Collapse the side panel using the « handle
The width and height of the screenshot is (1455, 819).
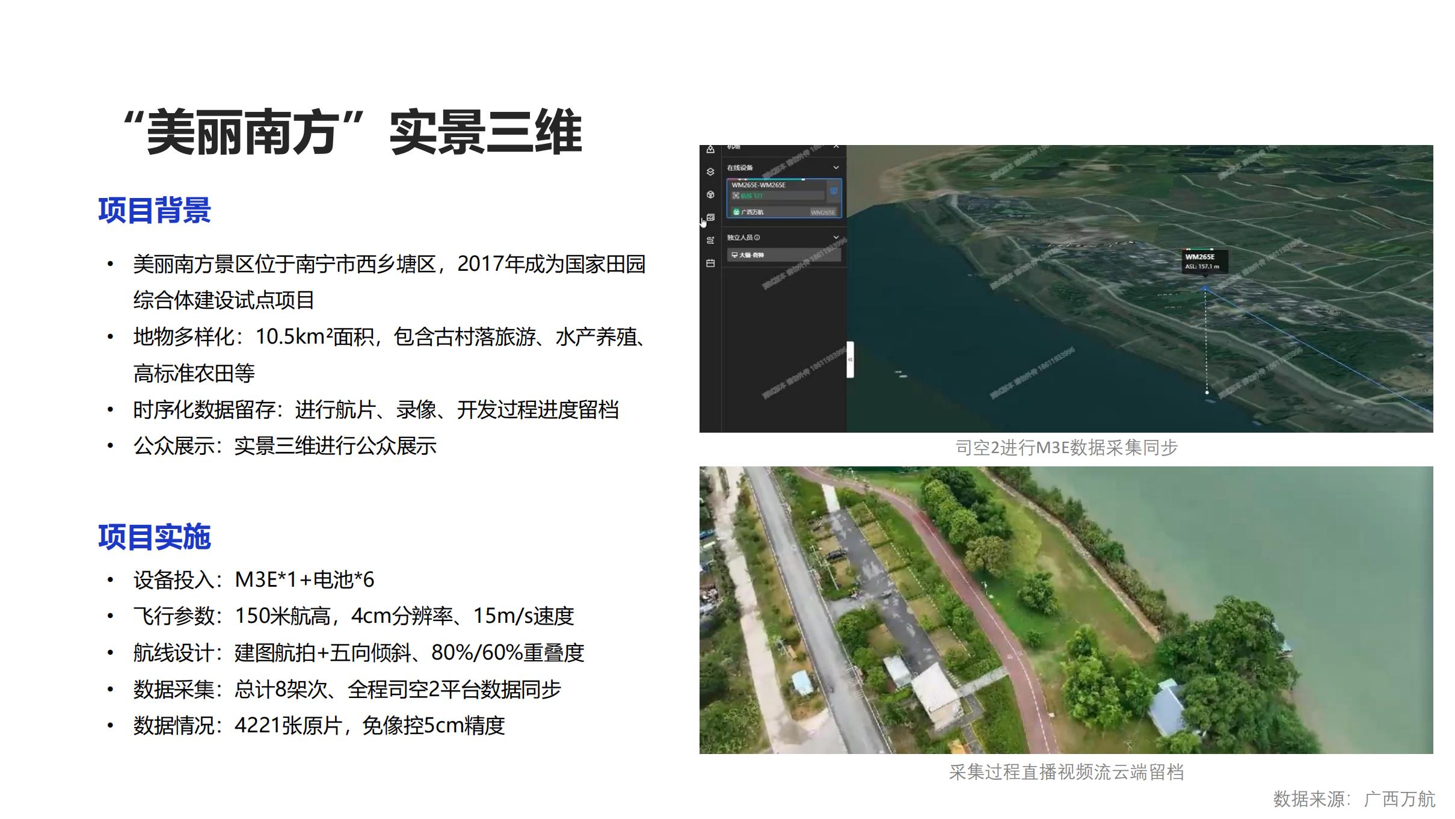tap(850, 359)
